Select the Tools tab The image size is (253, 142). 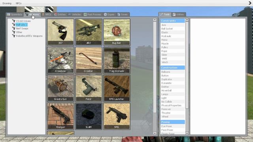(165, 14)
